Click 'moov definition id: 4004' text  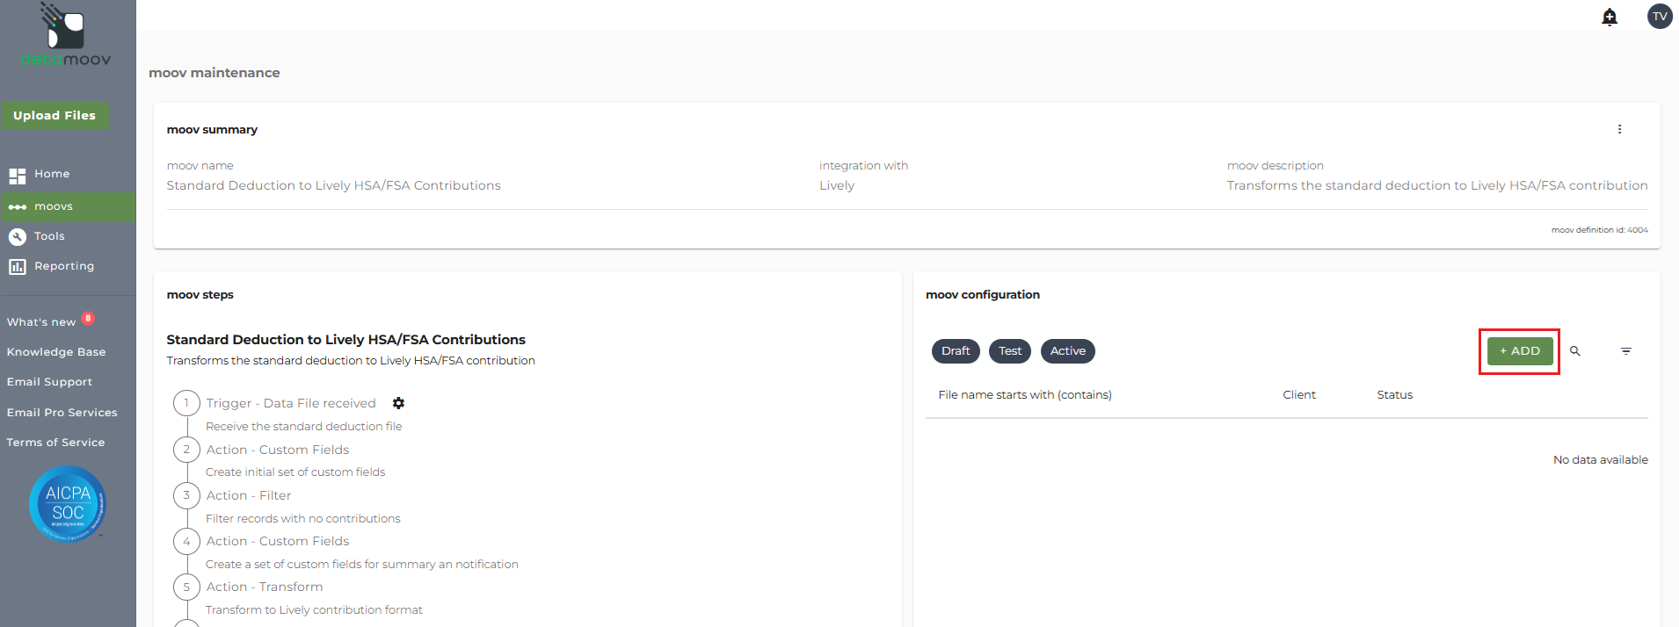tap(1600, 230)
